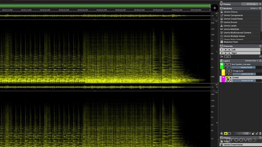
Task: Toggle solo on Soul System_Live.wav layer
Action: (229, 65)
